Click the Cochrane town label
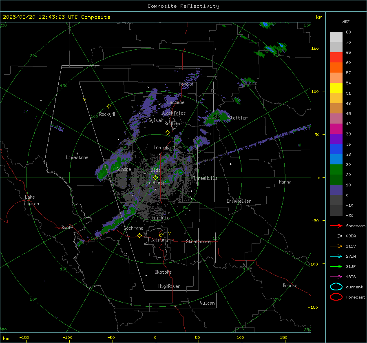 [x=133, y=228]
